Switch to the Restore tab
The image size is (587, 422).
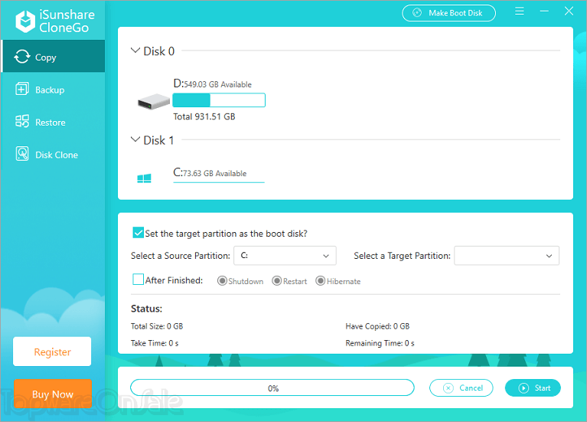[x=53, y=122]
